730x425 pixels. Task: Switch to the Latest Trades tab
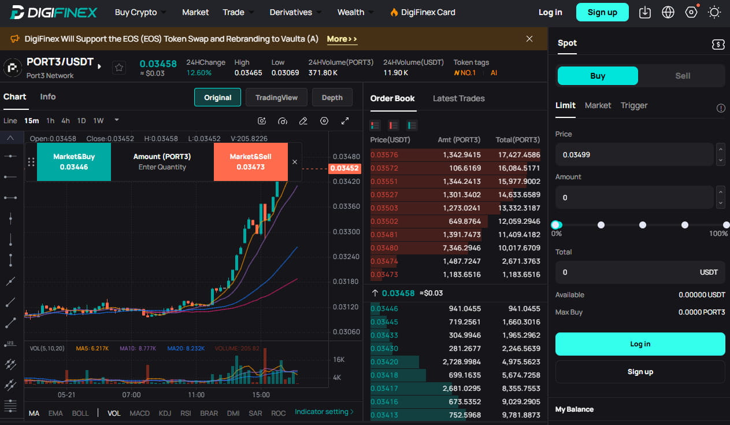click(459, 98)
